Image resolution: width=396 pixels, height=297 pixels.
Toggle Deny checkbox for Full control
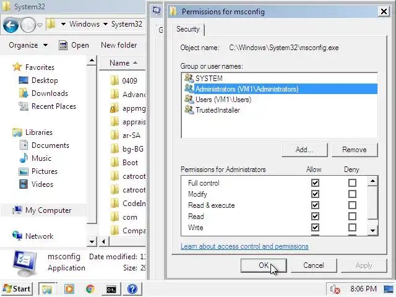tap(352, 183)
